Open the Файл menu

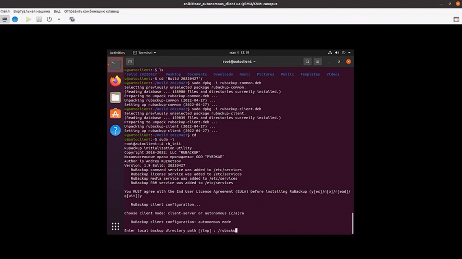tap(5, 11)
